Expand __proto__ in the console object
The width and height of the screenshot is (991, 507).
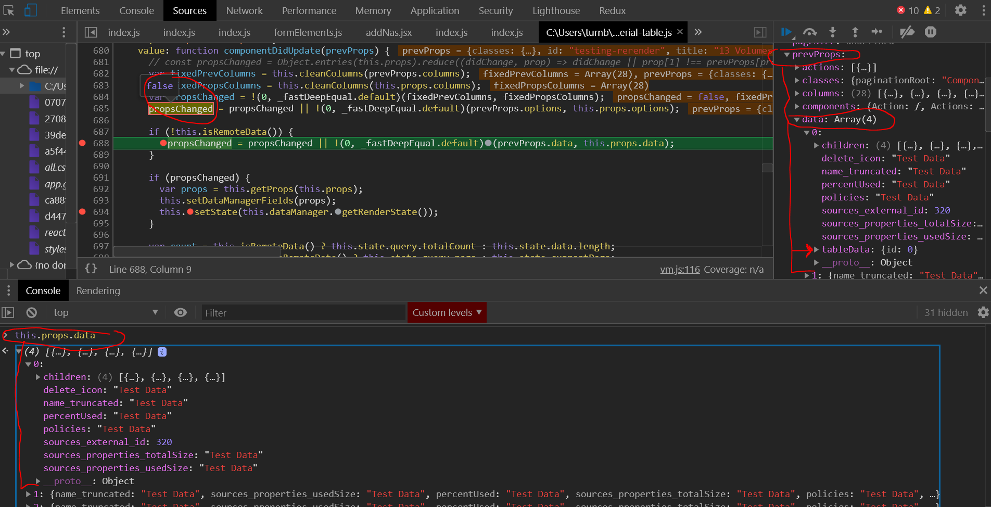pyautogui.click(x=37, y=480)
